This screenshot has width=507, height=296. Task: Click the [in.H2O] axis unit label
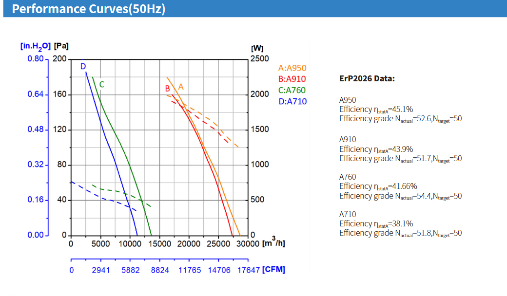pos(35,46)
